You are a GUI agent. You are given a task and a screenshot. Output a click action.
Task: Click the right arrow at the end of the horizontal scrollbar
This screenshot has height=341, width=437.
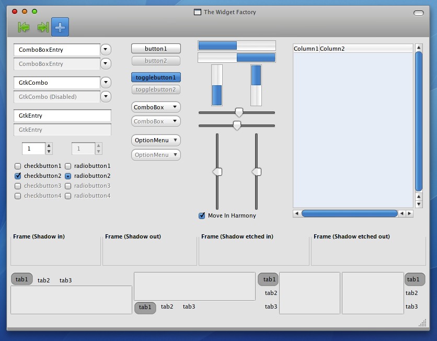pyautogui.click(x=409, y=213)
